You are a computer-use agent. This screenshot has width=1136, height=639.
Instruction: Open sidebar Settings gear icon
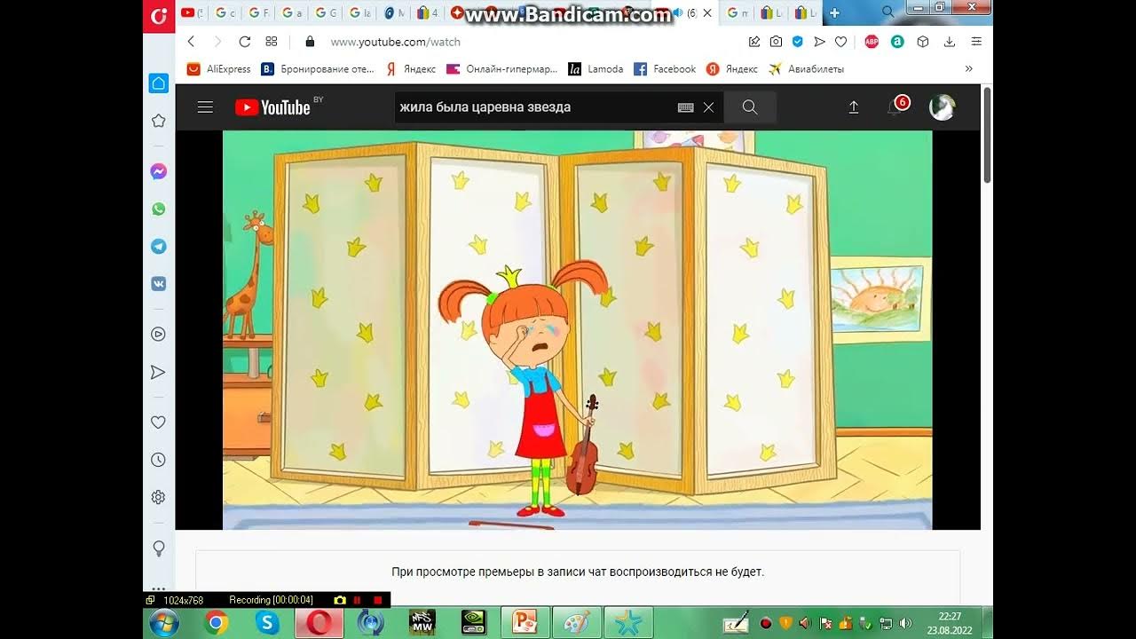pyautogui.click(x=159, y=497)
